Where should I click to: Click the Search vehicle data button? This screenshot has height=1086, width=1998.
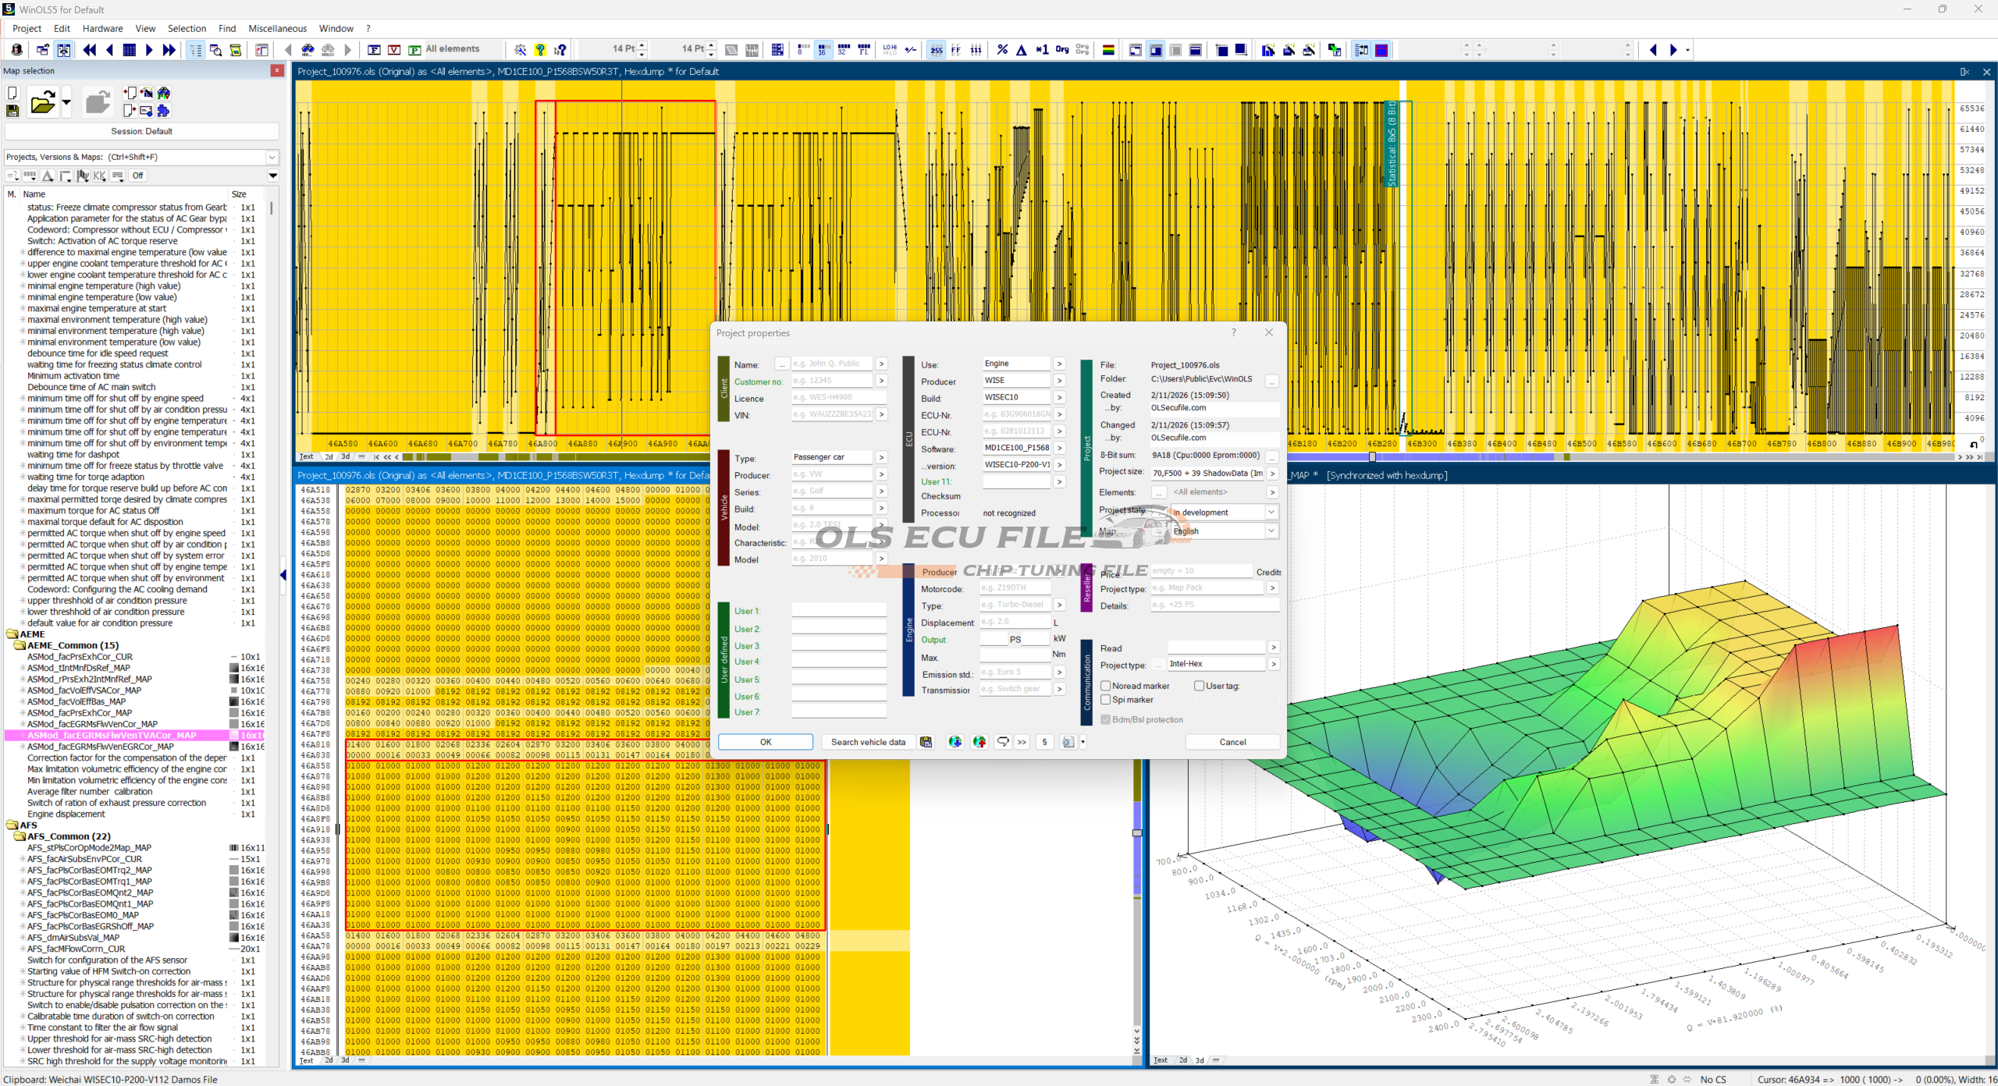(867, 742)
